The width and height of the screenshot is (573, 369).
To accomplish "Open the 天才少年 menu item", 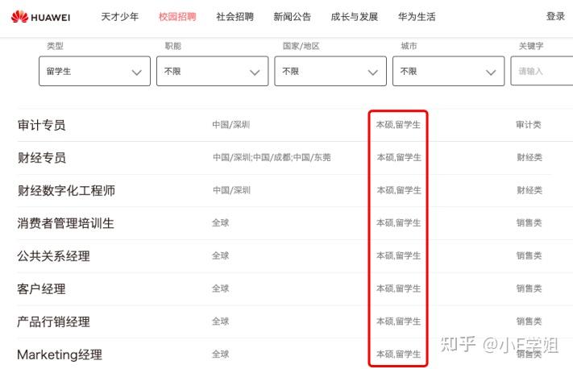I will (120, 17).
